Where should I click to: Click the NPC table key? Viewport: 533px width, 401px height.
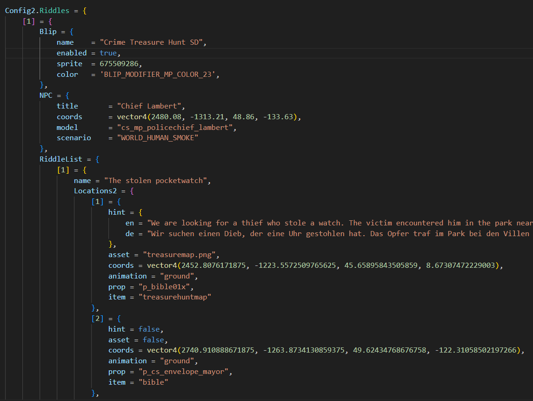pos(46,95)
